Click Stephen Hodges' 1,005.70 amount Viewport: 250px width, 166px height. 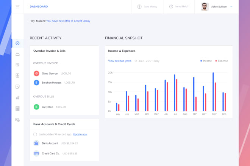click(x=69, y=83)
